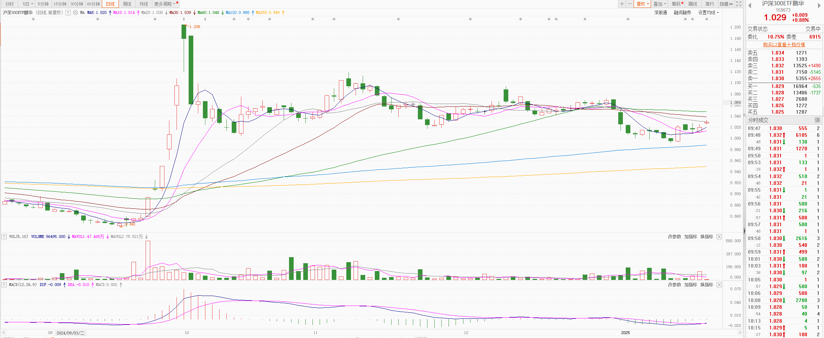The image size is (824, 338).
Task: Switch to 周线 weekly tab
Action: coord(127,4)
